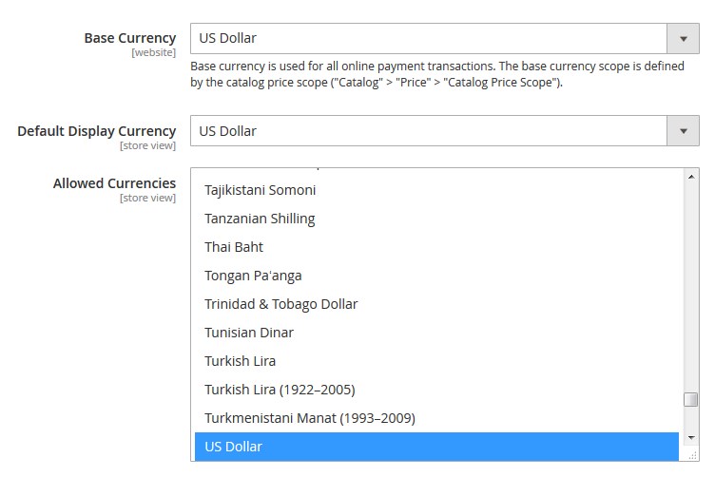This screenshot has height=477, width=715.
Task: Select Tanzanian Shilling in the list
Action: (436, 219)
